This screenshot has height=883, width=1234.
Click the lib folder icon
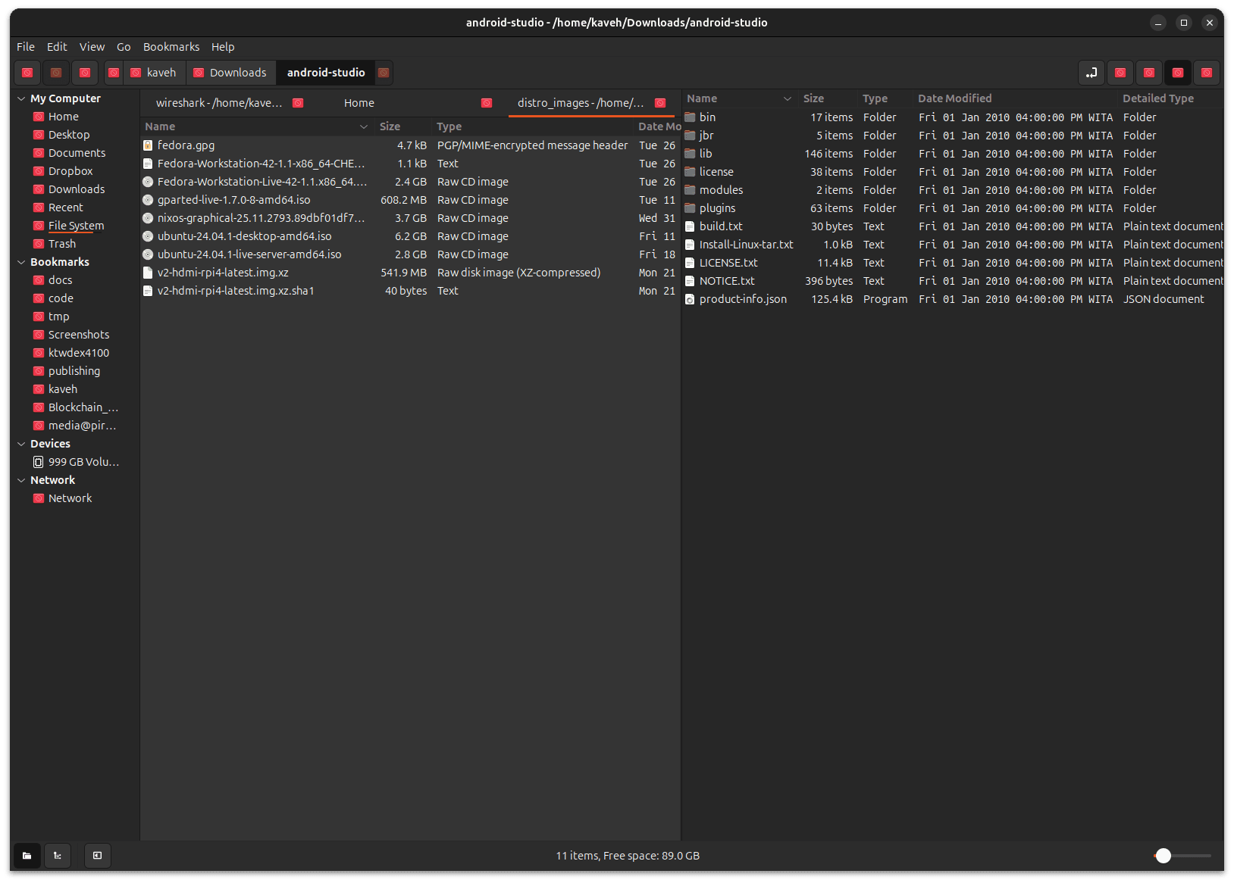click(x=690, y=154)
